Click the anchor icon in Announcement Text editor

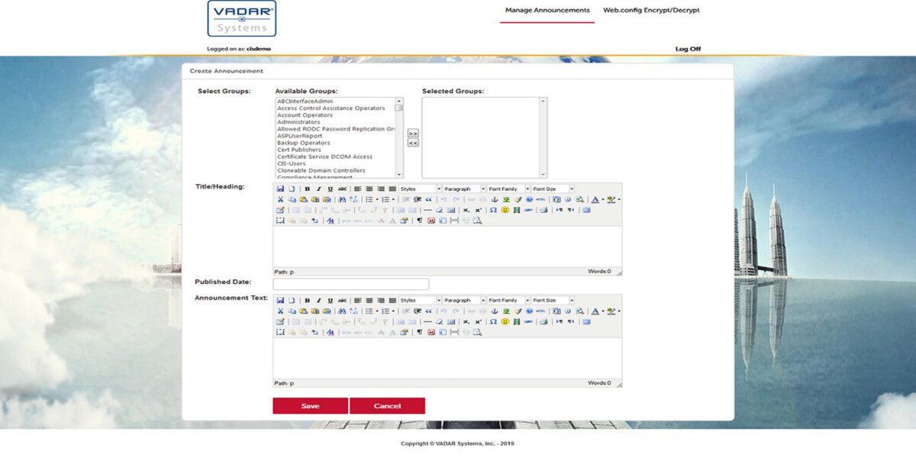click(494, 311)
